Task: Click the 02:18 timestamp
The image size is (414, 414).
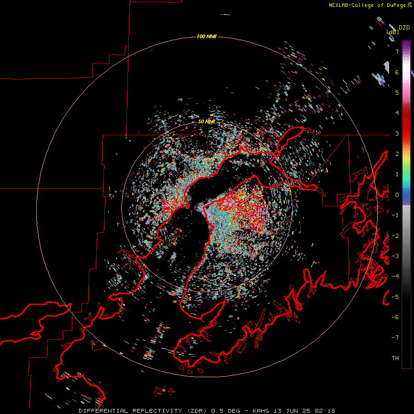Action: pyautogui.click(x=325, y=411)
